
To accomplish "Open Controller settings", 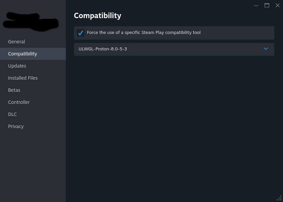I will (x=19, y=102).
